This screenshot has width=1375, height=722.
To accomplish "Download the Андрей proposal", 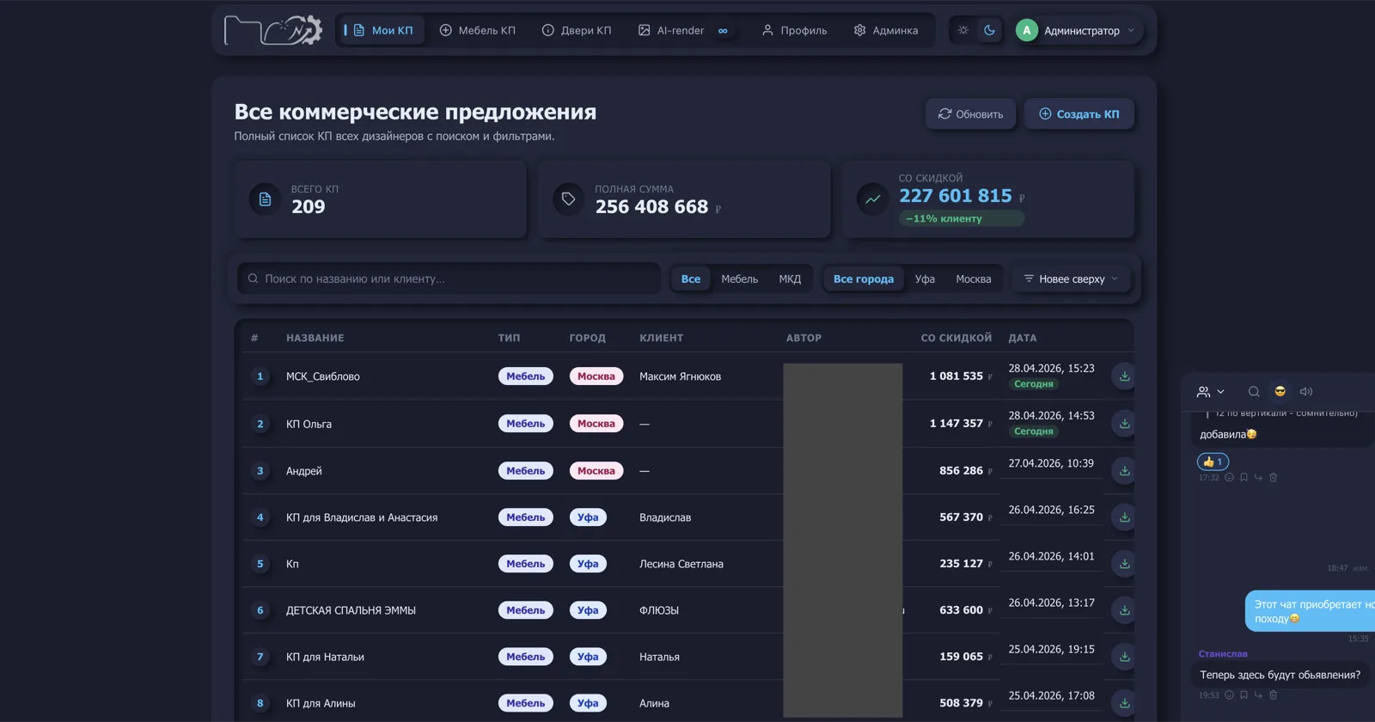I will point(1124,470).
